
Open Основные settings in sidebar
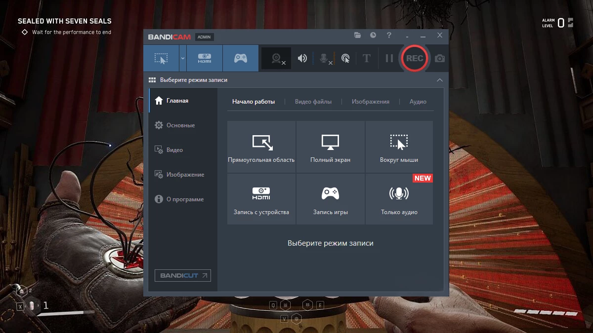pos(183,125)
